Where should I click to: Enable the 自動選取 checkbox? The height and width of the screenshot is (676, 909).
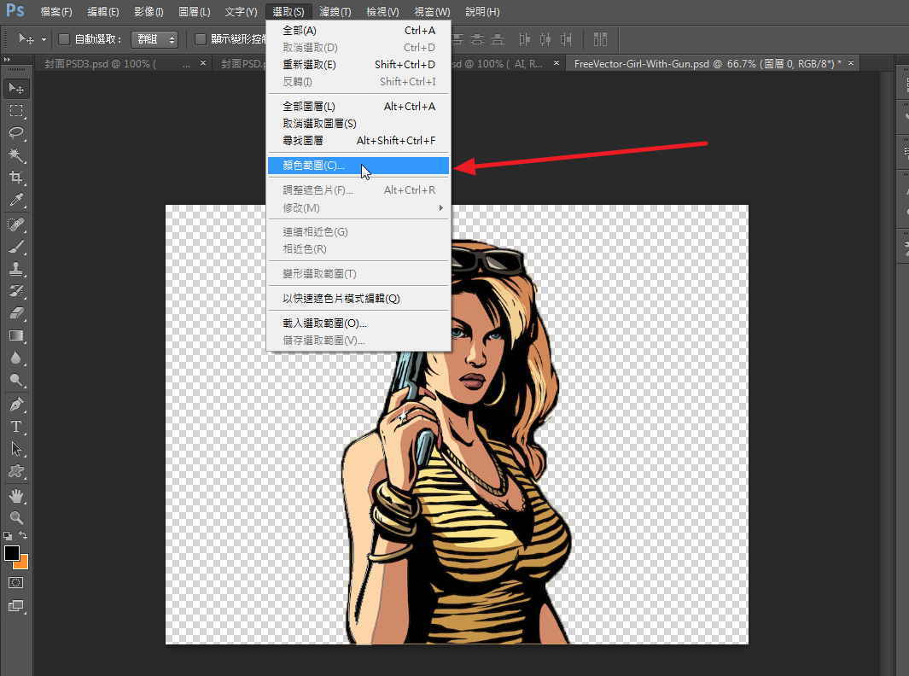click(x=64, y=39)
